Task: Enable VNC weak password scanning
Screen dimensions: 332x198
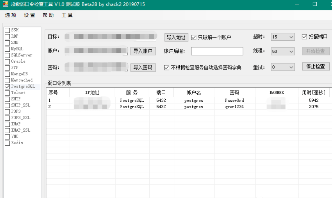Action: (x=7, y=137)
